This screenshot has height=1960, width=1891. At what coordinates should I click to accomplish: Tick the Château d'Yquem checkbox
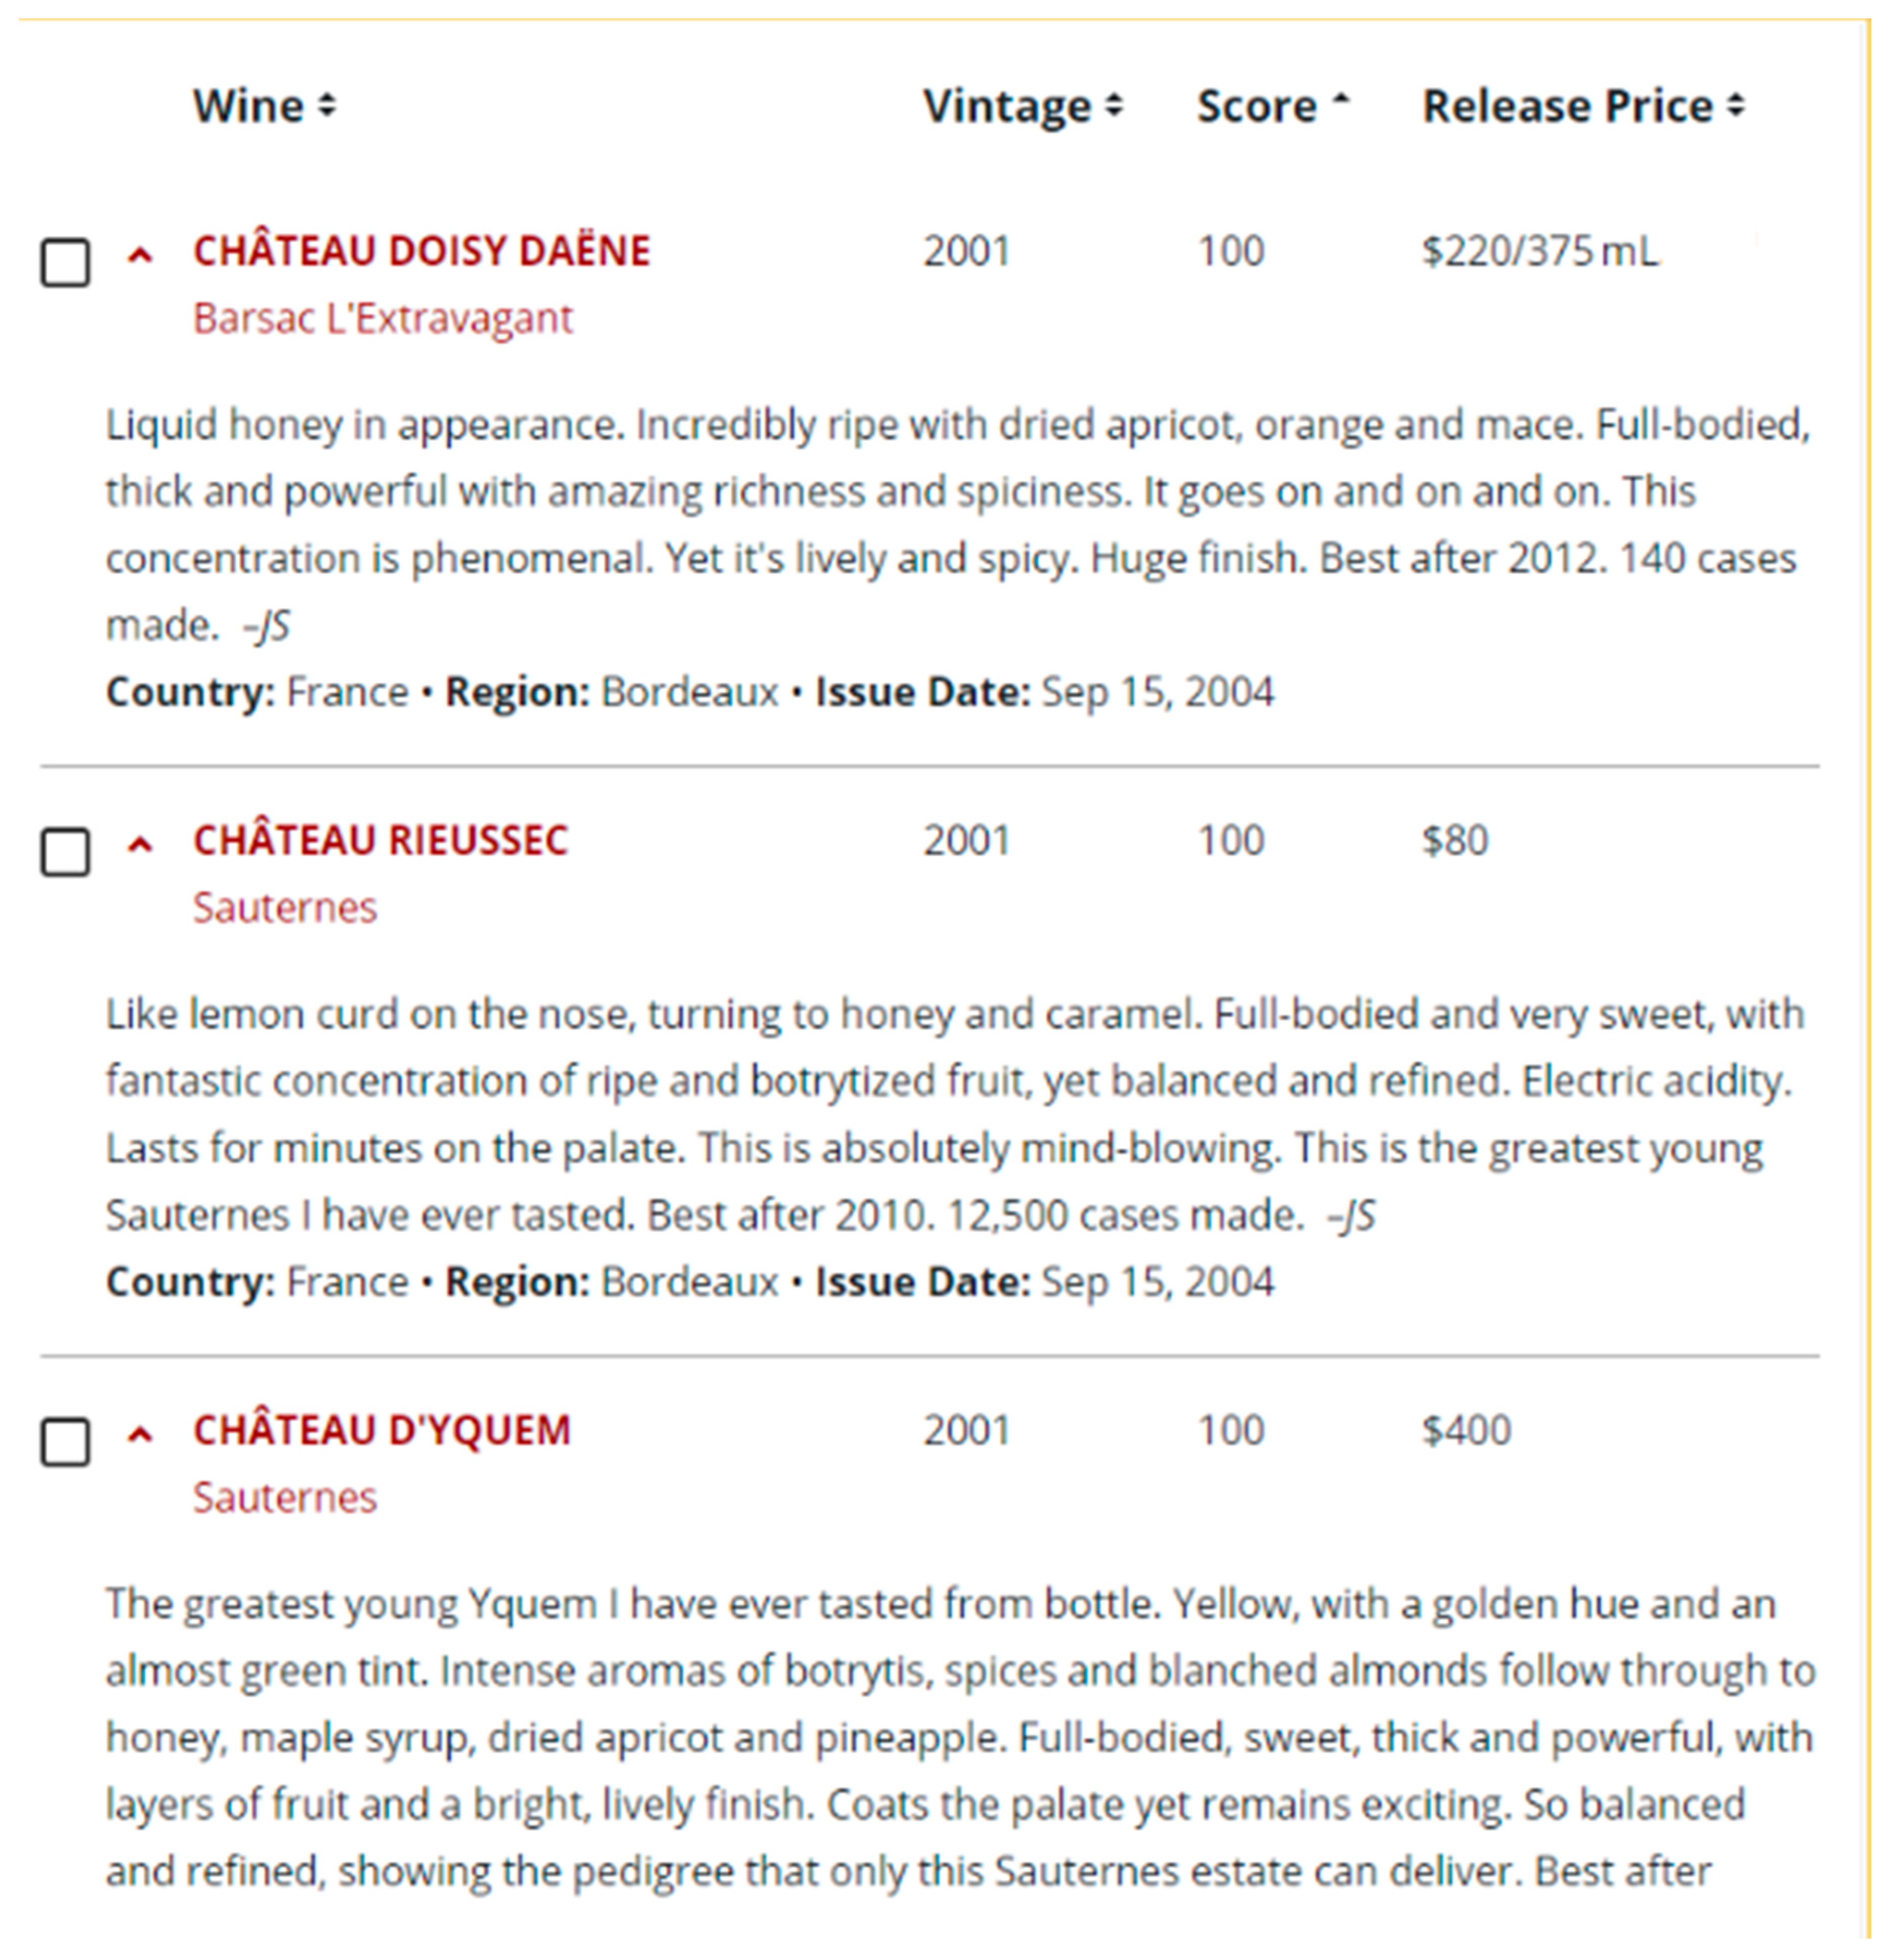click(65, 1442)
